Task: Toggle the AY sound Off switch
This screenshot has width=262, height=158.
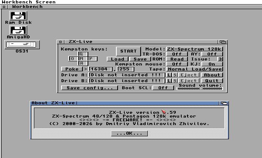Action: (x=212, y=54)
